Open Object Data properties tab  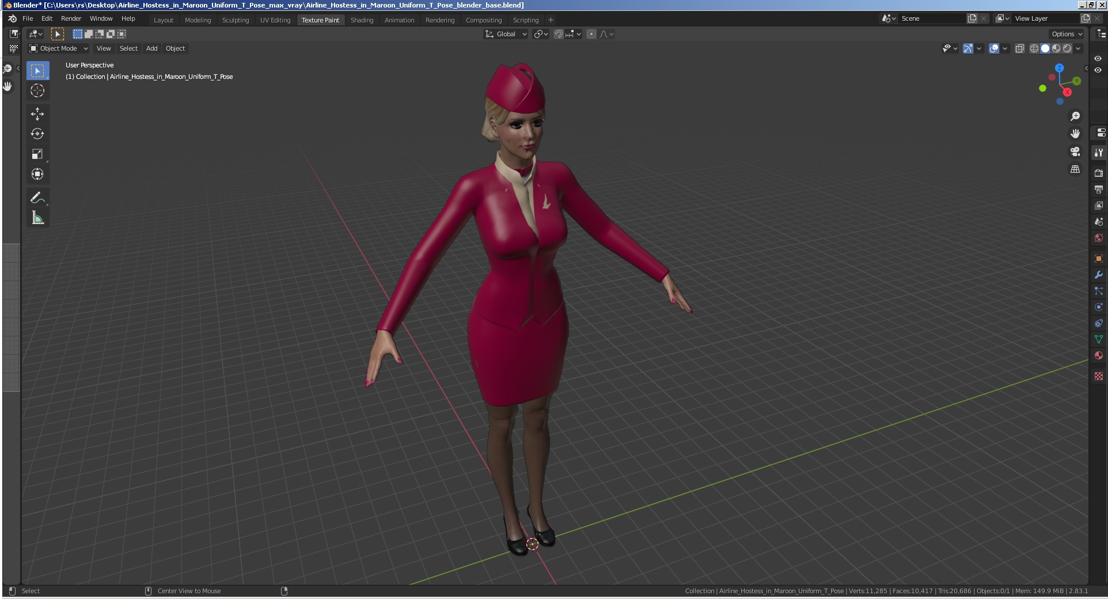click(1099, 339)
